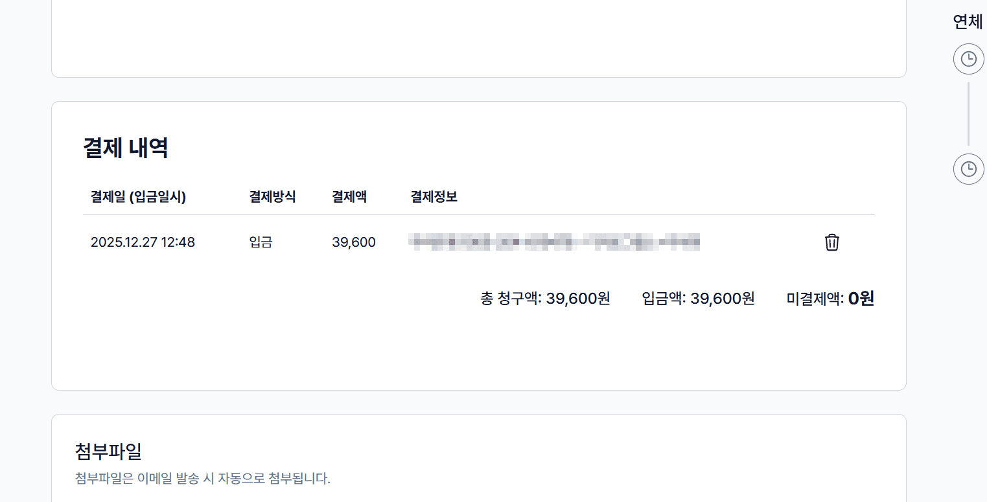Click the 결제방식 column header

point(272,197)
